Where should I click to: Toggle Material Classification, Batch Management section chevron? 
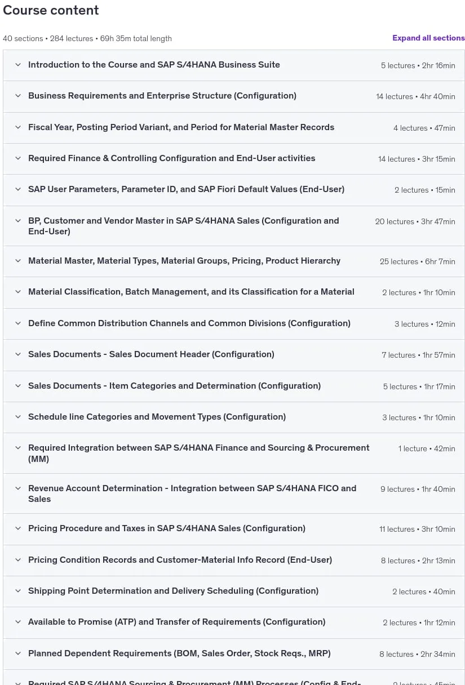tap(18, 292)
